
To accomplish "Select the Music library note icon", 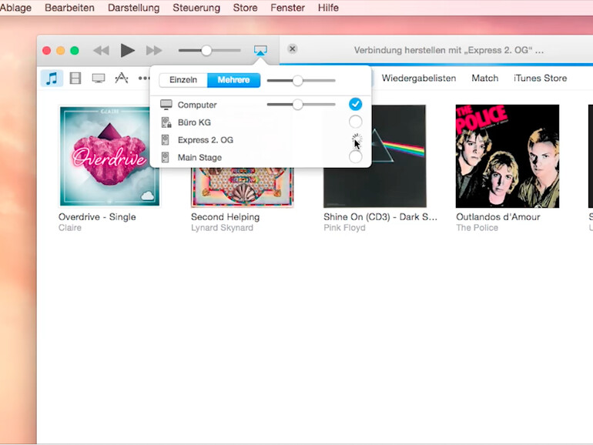I will pyautogui.click(x=52, y=78).
